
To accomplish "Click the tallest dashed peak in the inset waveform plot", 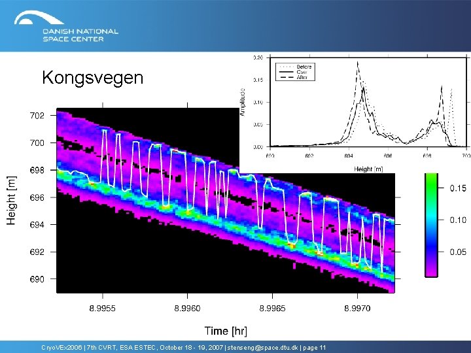I will 357,63.
